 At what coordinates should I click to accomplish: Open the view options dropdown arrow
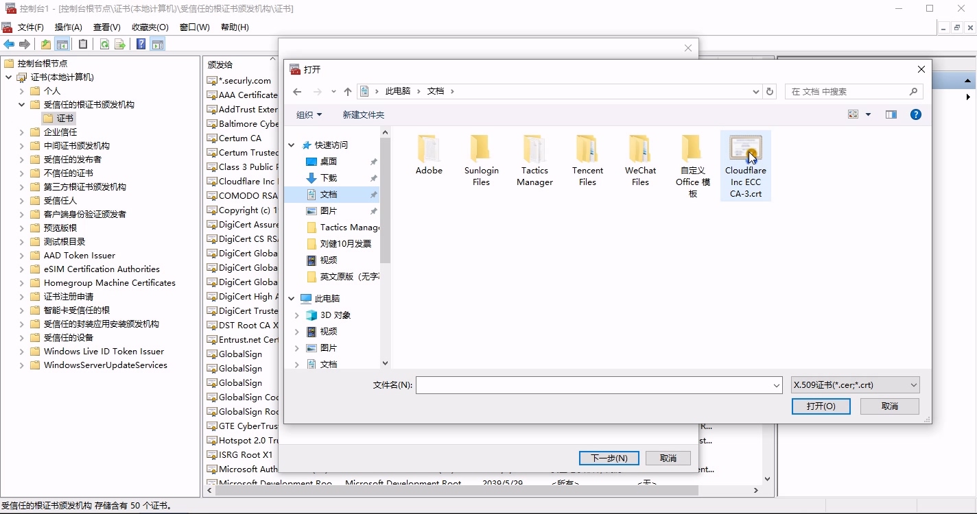tap(868, 114)
